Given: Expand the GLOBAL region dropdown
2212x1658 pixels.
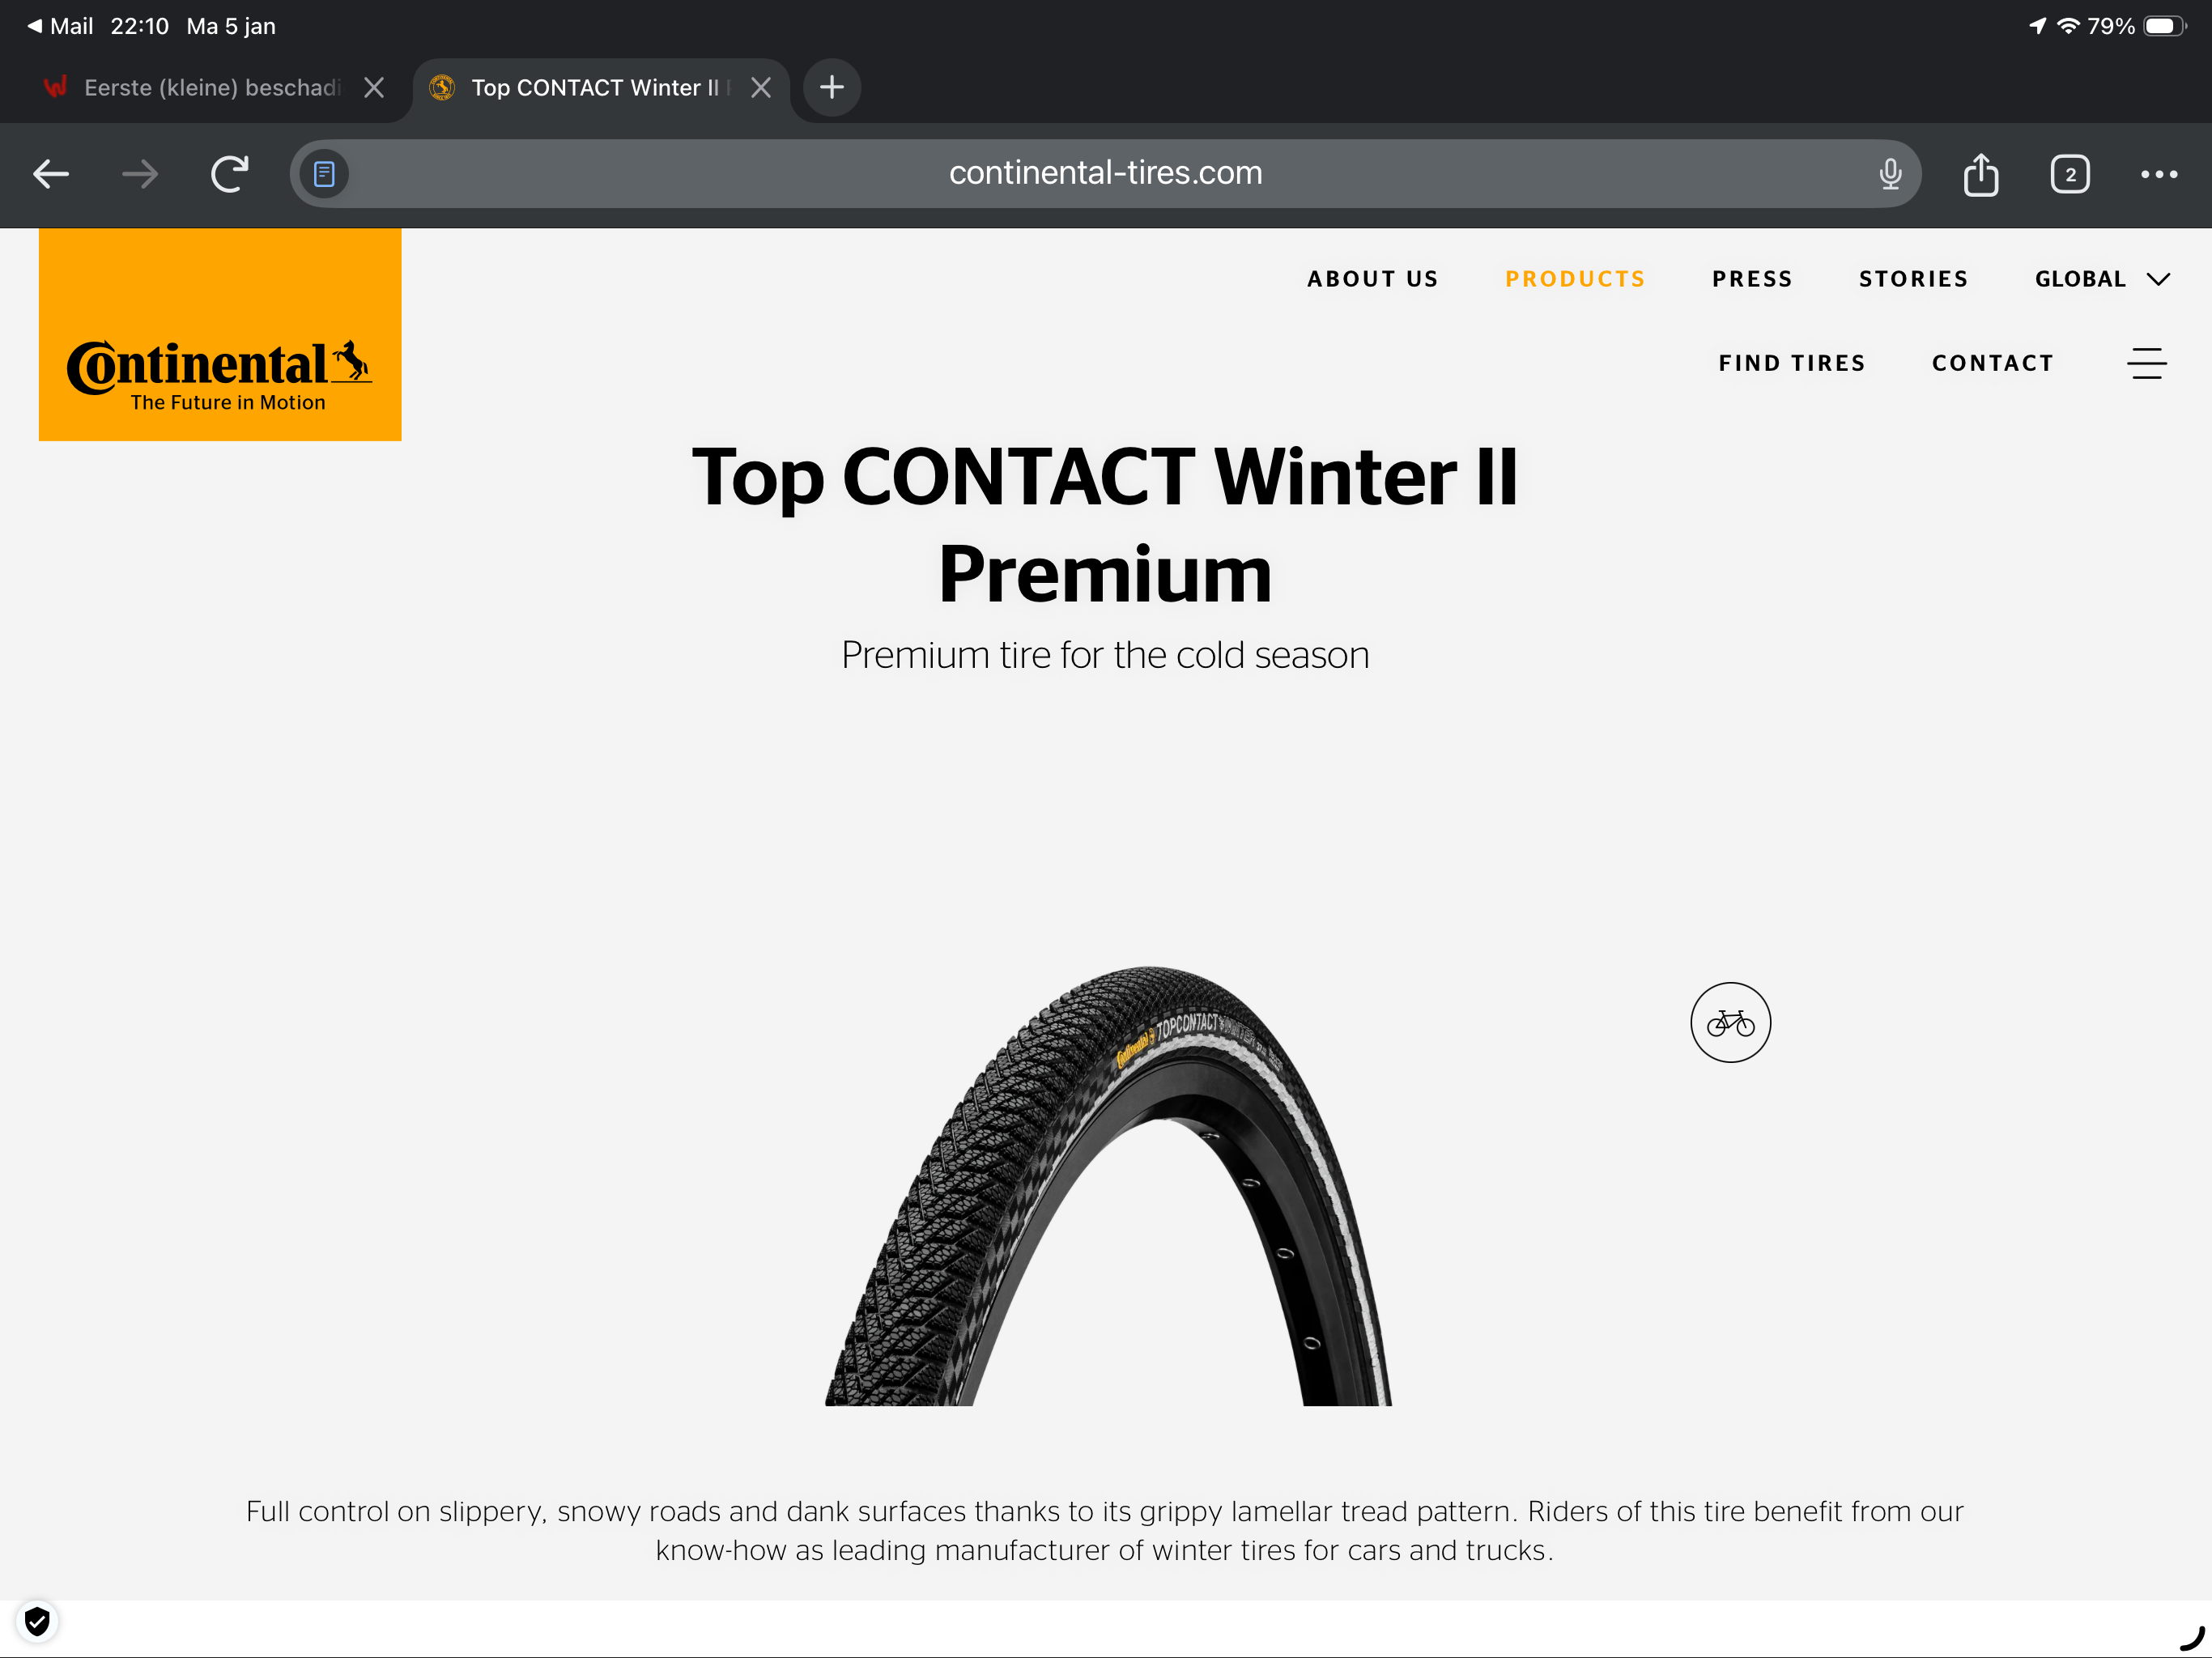Looking at the screenshot, I should pos(2102,279).
